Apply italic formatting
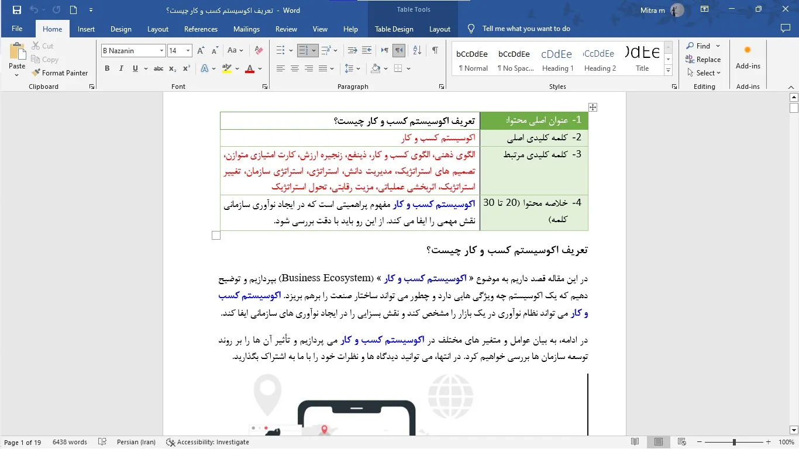799x449 pixels. pyautogui.click(x=121, y=68)
